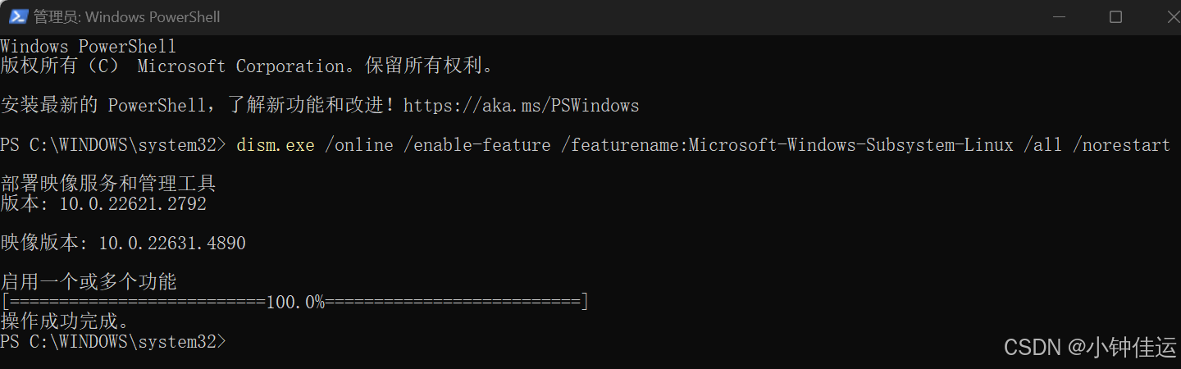1181x369 pixels.
Task: Click the Microsoft Corporation copyright line
Action: coord(248,66)
